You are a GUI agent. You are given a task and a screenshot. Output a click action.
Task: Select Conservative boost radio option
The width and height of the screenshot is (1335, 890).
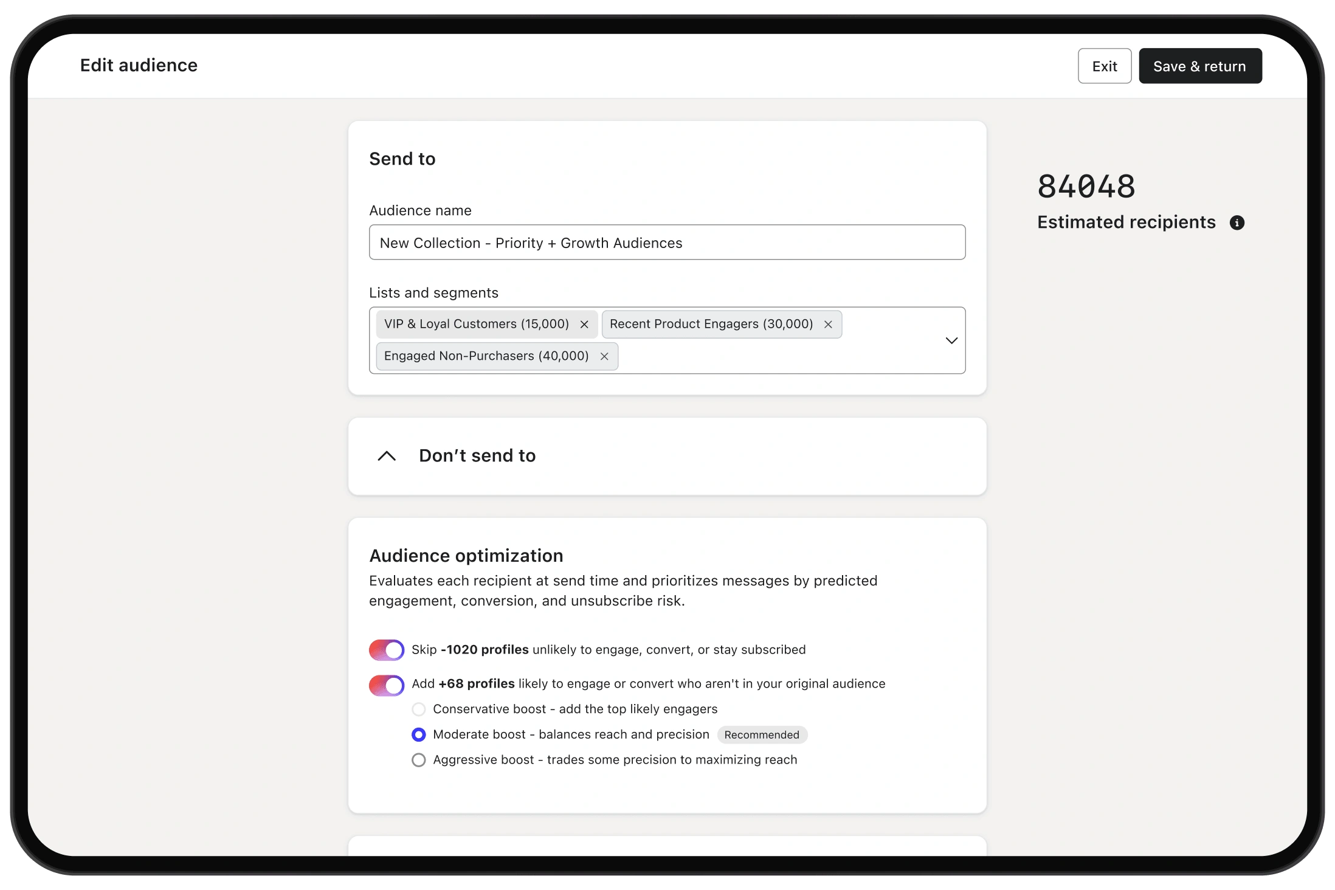click(418, 709)
